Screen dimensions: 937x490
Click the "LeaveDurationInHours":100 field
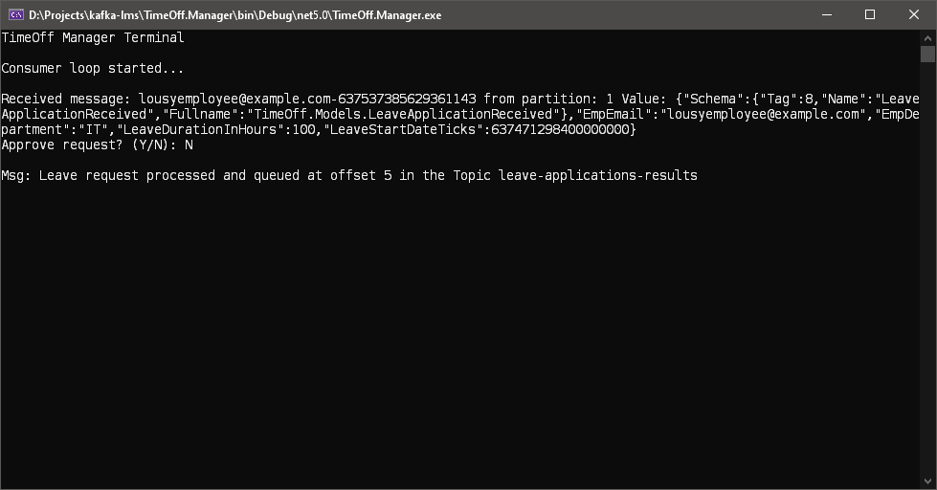tap(217, 130)
